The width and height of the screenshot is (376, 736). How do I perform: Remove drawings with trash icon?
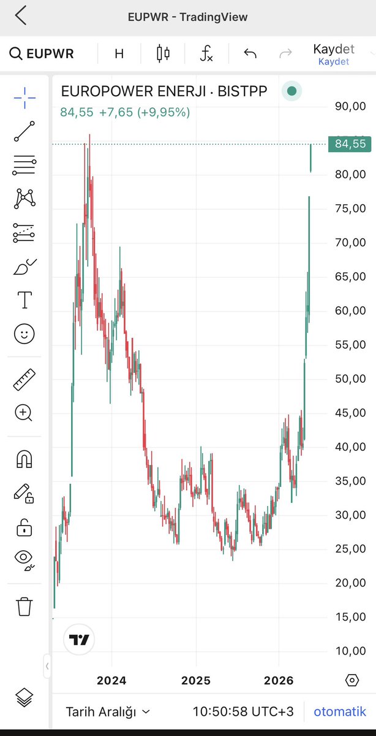click(x=24, y=606)
